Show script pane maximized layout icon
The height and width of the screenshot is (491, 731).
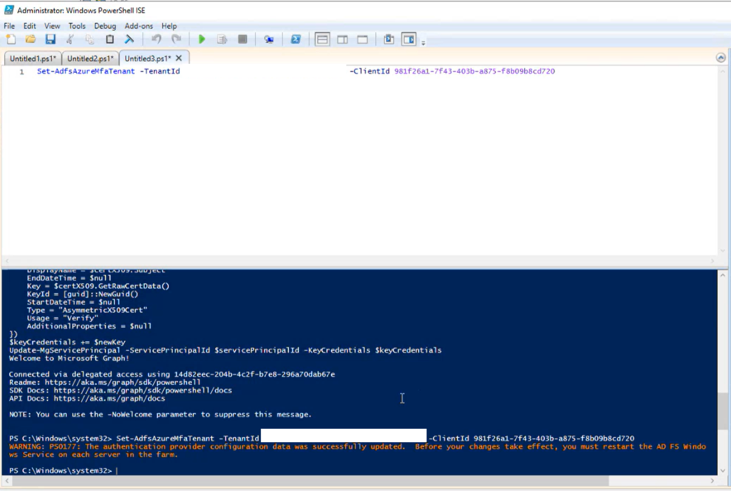[x=363, y=39]
